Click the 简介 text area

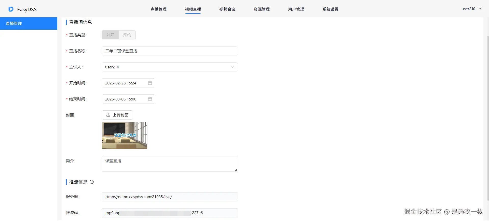click(170, 164)
